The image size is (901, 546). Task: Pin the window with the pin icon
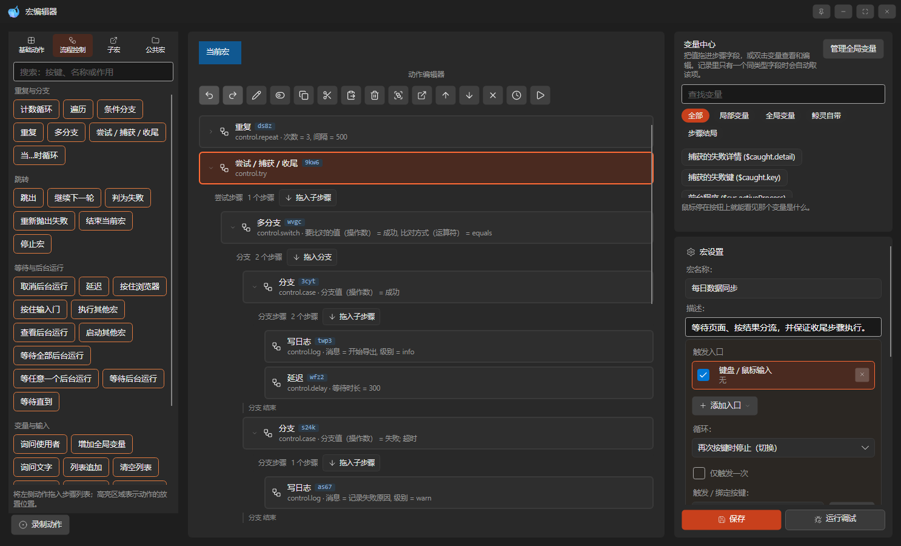(822, 12)
